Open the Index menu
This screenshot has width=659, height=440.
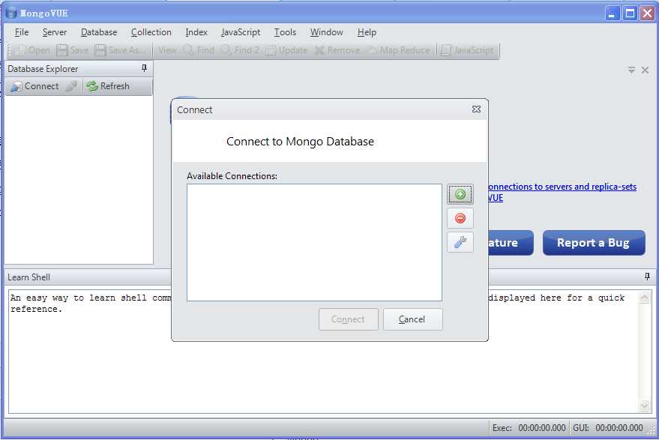(x=196, y=32)
